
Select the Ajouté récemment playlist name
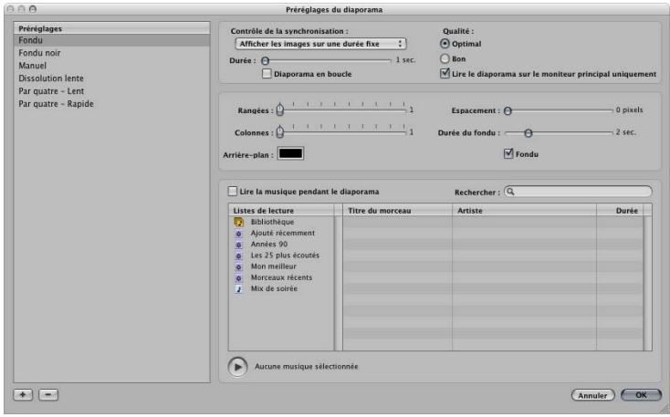coord(283,233)
